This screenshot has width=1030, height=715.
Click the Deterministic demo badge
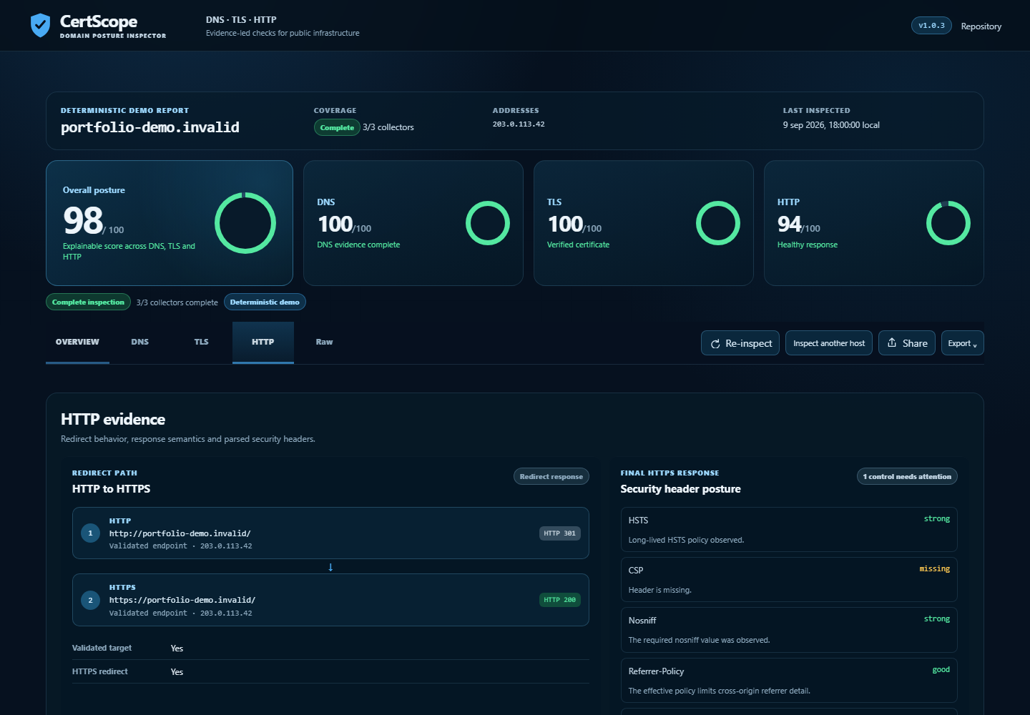pyautogui.click(x=265, y=302)
